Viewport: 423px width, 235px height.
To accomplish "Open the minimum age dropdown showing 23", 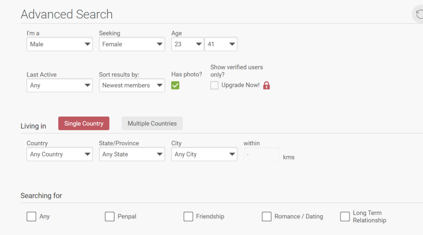I will point(188,44).
